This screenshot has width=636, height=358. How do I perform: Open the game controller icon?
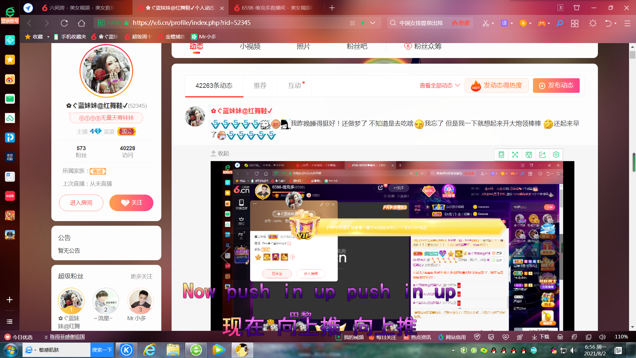pyautogui.click(x=542, y=23)
